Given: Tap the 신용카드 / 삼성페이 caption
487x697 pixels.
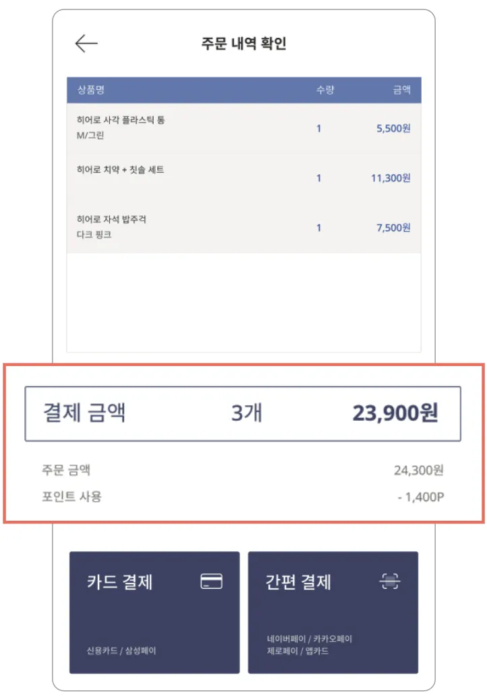Looking at the screenshot, I should 121,651.
